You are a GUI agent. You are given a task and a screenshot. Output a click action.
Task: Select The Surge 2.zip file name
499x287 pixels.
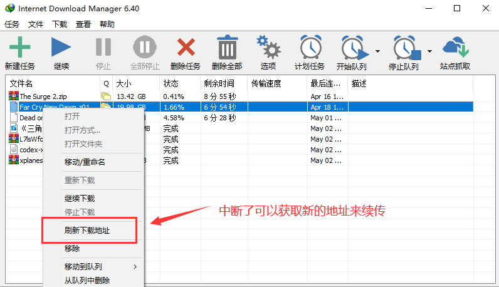(43, 97)
